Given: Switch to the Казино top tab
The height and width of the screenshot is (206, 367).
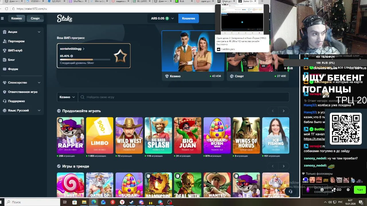Looking at the screenshot, I should pyautogui.click(x=17, y=18).
